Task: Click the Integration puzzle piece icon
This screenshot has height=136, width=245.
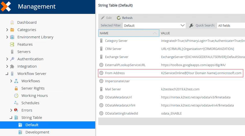Action: pos(12,66)
